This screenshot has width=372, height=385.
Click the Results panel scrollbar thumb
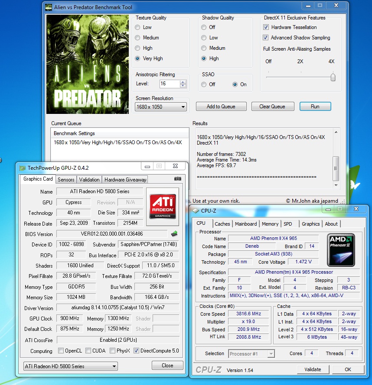336,168
